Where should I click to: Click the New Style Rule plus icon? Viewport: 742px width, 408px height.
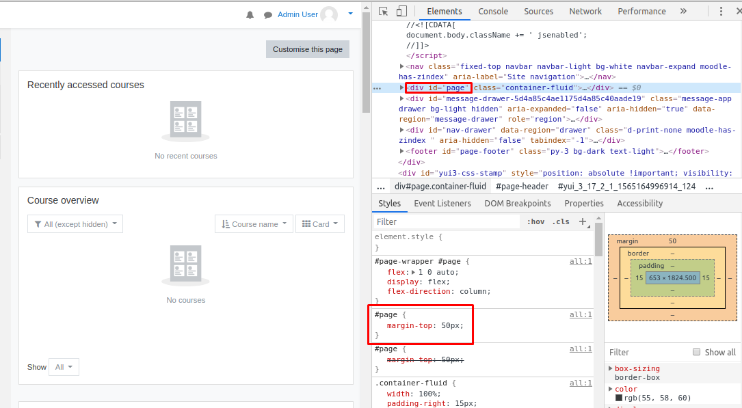tap(583, 221)
